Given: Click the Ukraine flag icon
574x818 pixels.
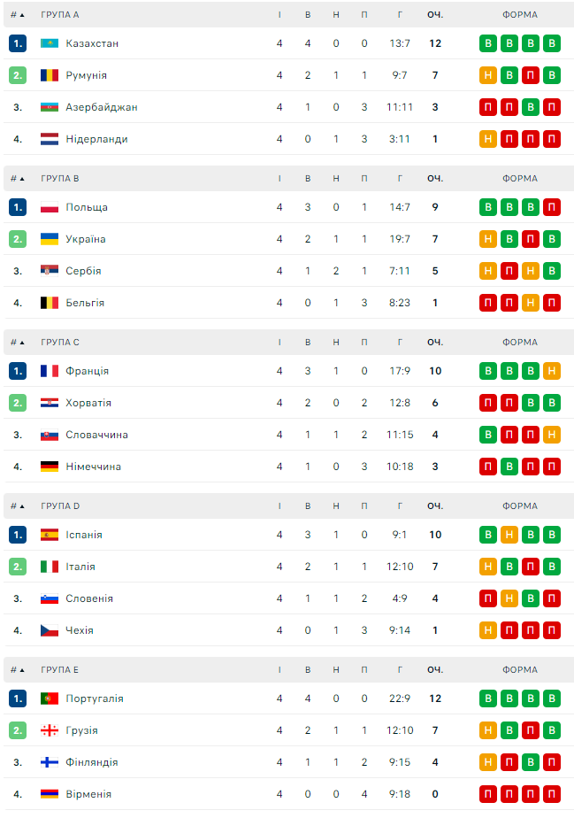Looking at the screenshot, I should point(50,239).
